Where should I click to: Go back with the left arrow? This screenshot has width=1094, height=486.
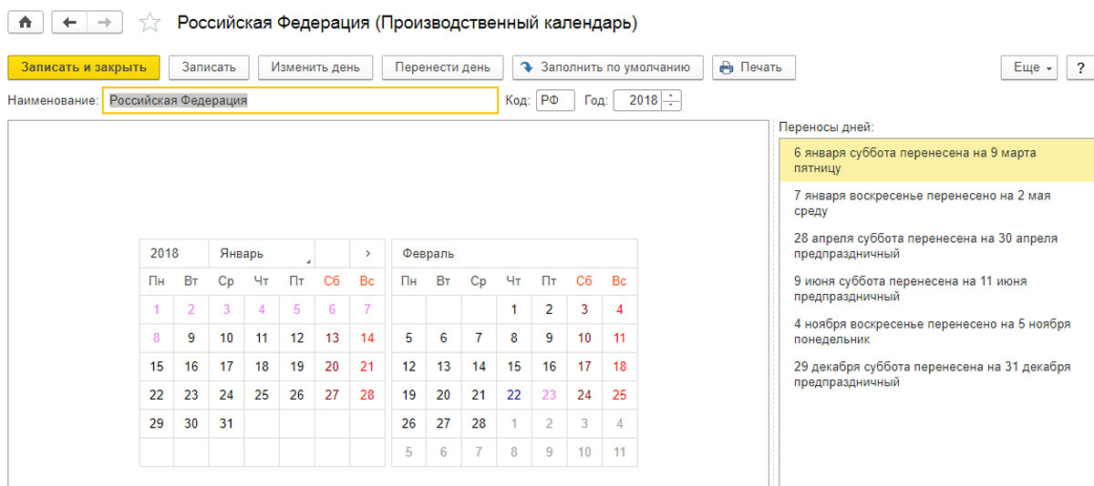[x=69, y=23]
